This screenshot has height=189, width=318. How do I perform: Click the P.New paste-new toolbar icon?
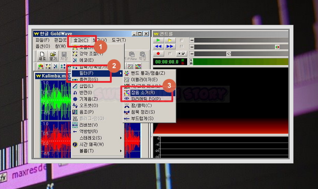[132, 56]
